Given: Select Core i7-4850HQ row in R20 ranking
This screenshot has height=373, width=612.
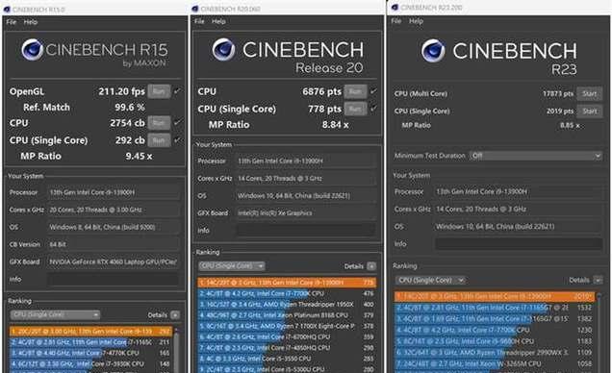Looking at the screenshot, I should tap(287, 348).
